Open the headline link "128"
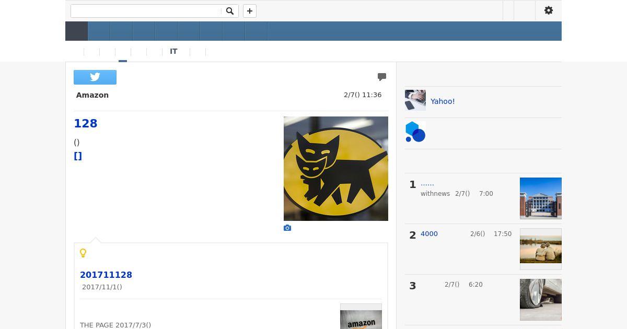 tap(86, 123)
